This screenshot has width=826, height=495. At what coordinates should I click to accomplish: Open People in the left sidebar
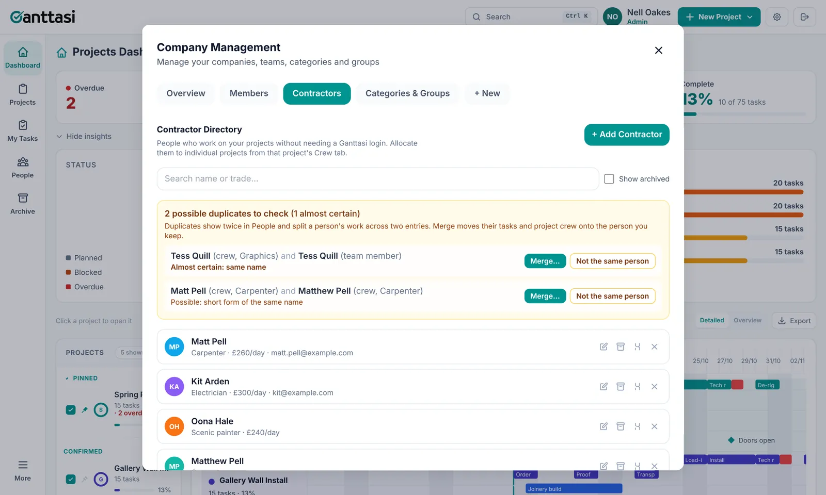coord(23,168)
